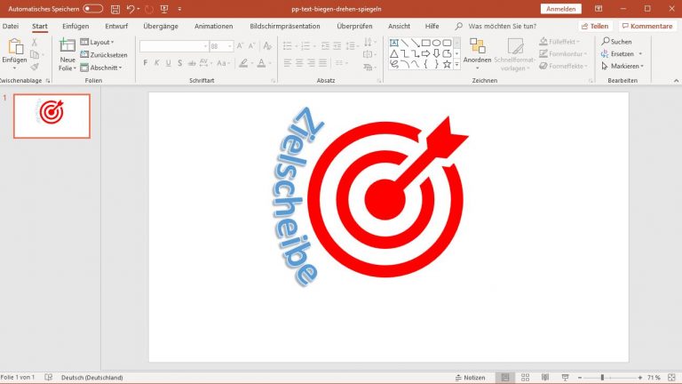Click the Anmelden button
Screen dimensions: 682x384
pos(560,9)
